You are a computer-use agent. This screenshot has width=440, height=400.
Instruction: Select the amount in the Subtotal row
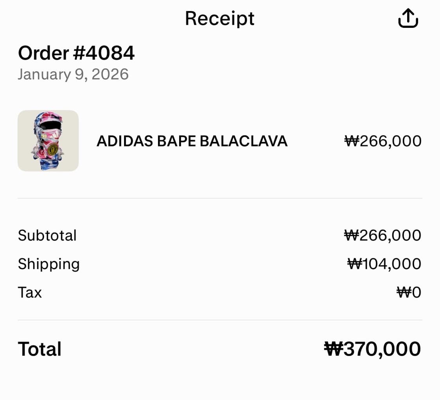383,235
